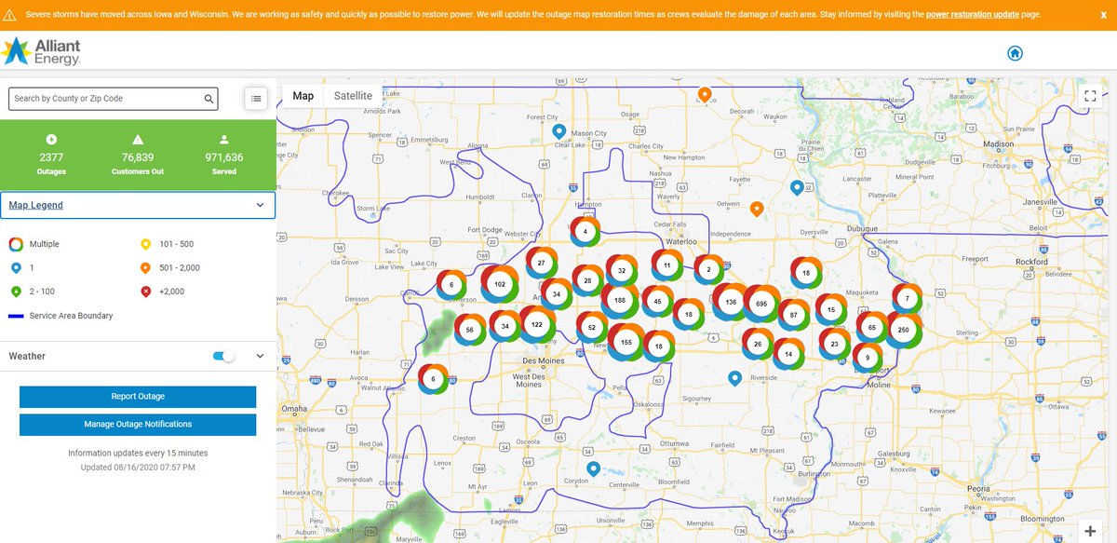Select the blue outage pin near Riverside
The image size is (1117, 543).
click(734, 378)
